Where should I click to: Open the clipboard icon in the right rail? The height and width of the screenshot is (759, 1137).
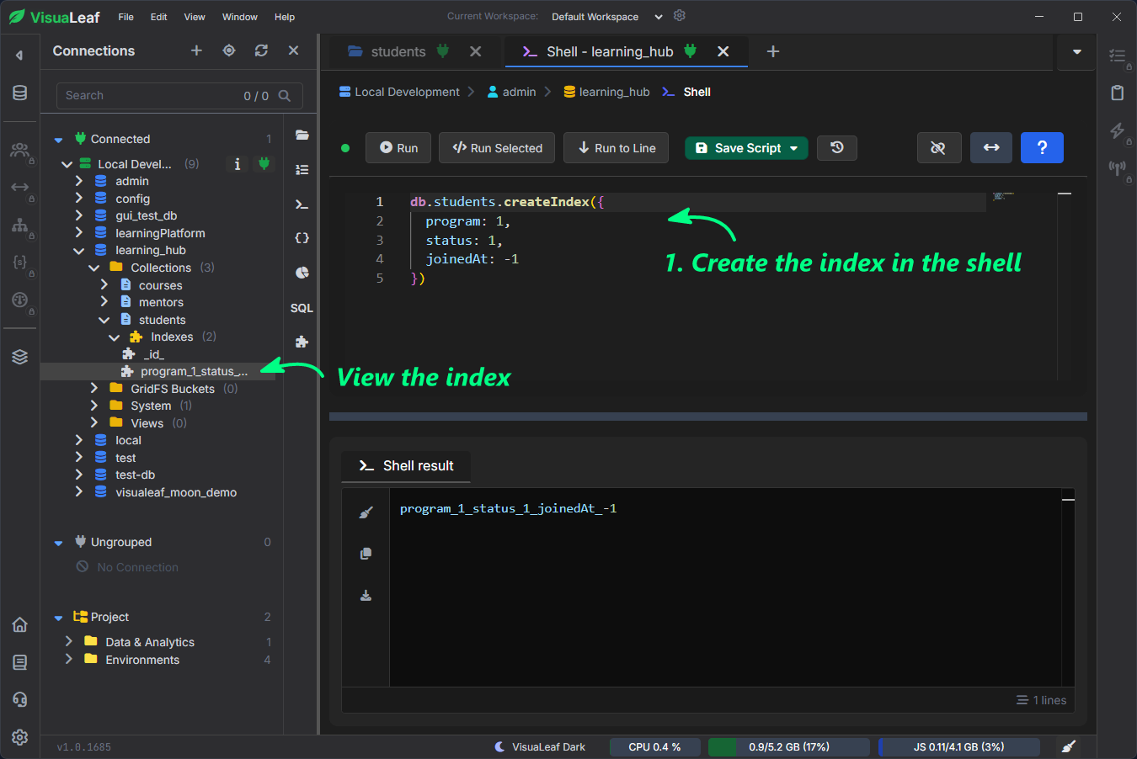click(x=1117, y=93)
